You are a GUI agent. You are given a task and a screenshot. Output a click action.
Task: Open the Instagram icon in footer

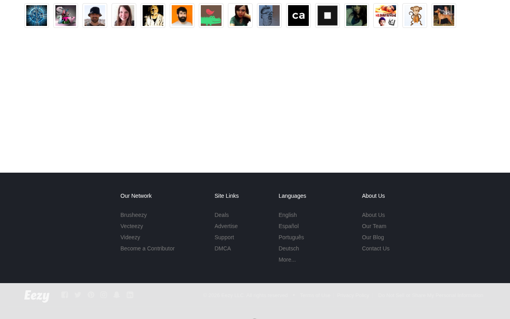point(104,295)
